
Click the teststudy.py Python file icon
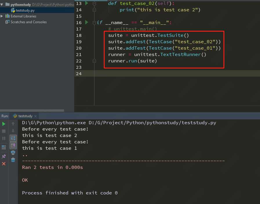(13, 10)
